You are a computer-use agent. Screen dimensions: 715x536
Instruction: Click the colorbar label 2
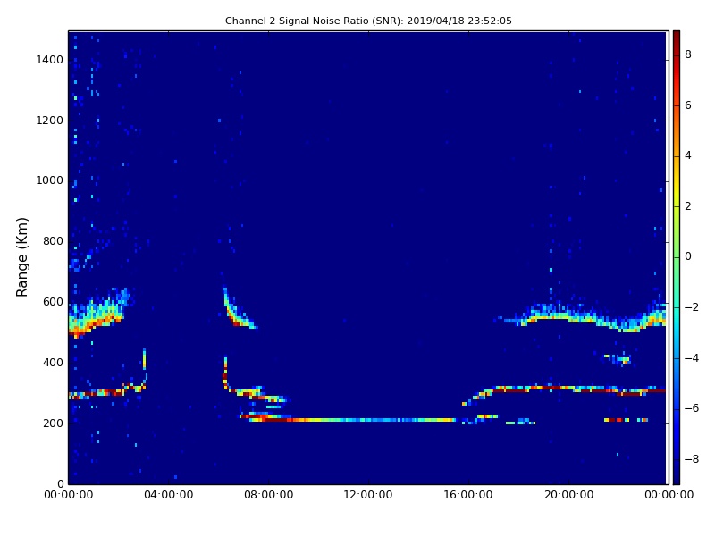(688, 206)
